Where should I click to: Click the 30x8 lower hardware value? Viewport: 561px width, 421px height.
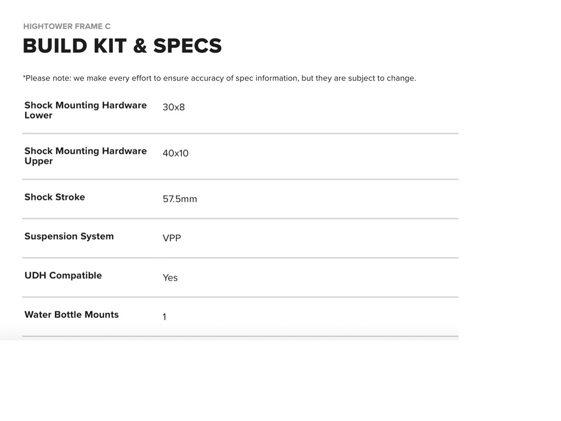(x=174, y=107)
